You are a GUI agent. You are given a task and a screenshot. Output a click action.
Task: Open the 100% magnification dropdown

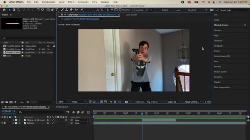point(63,102)
